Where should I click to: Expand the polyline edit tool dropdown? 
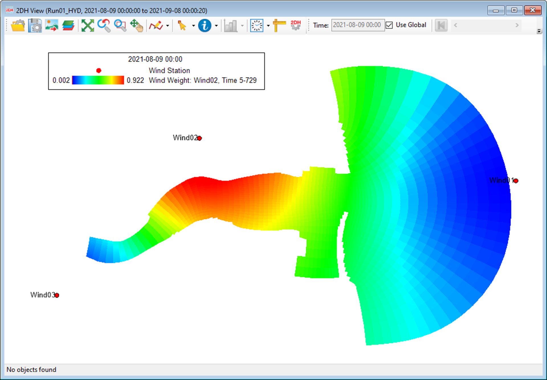(x=168, y=26)
